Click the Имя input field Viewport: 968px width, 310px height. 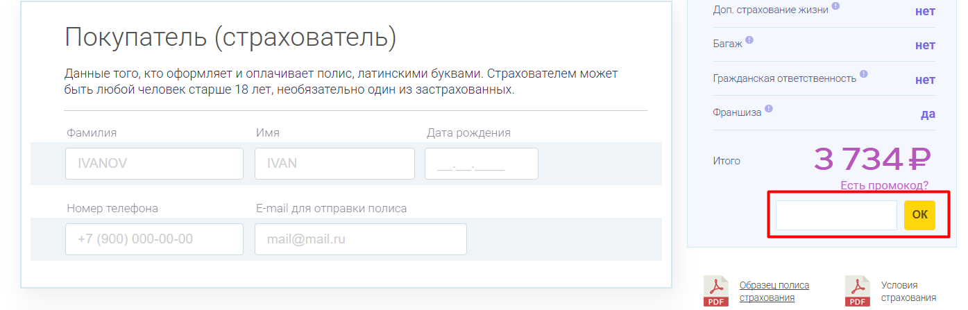coord(334,164)
